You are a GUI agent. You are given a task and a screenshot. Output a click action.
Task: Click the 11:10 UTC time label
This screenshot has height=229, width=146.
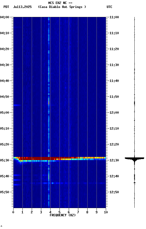(114, 33)
